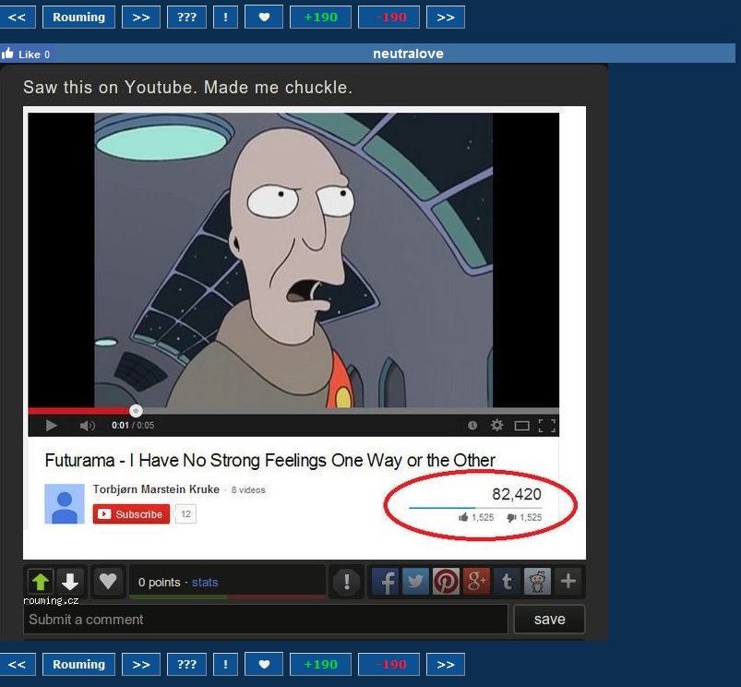741x687 pixels.
Task: Open video settings gear icon
Action: click(496, 425)
